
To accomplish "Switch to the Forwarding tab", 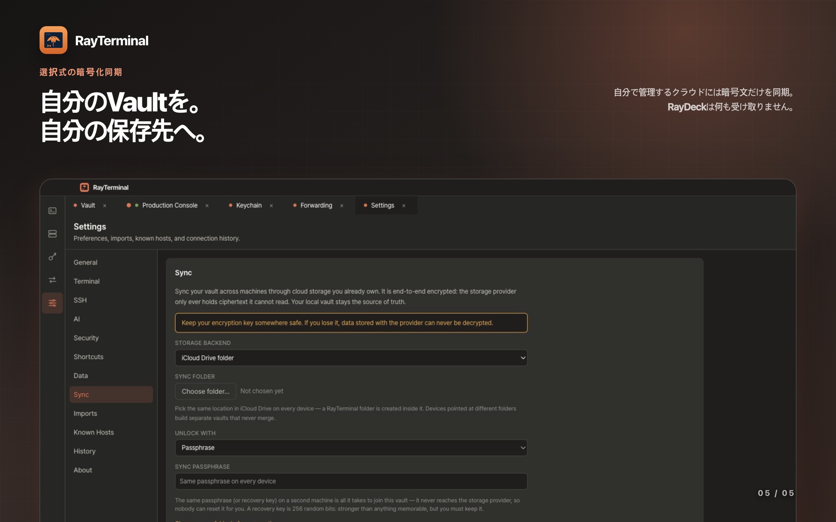I will [316, 205].
